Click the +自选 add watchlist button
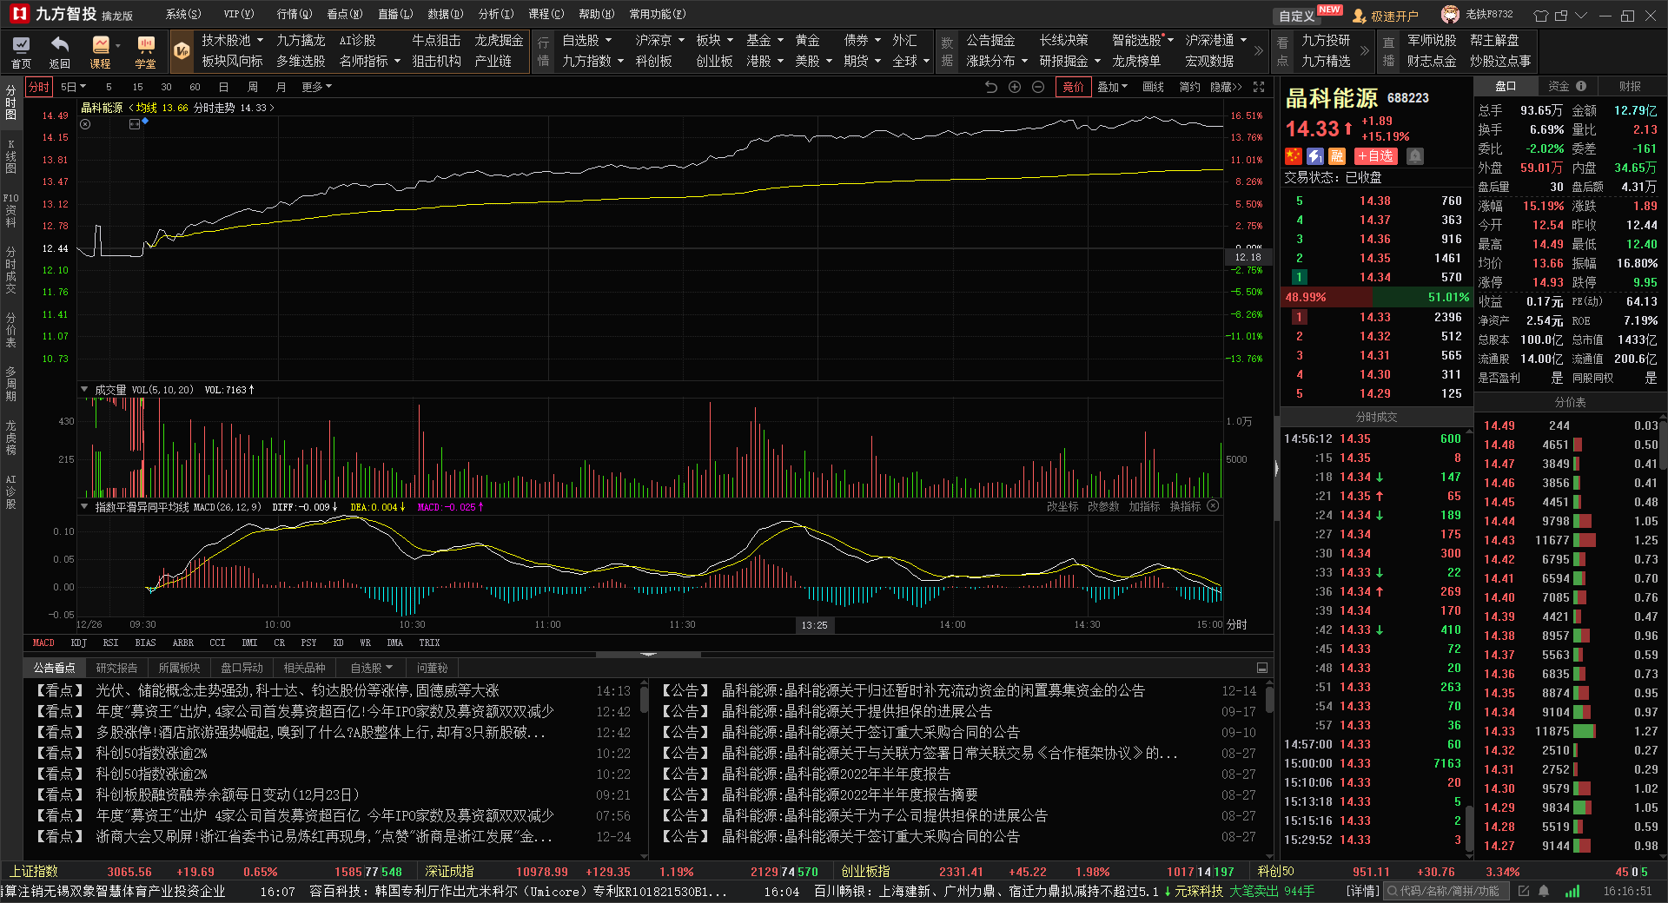Viewport: 1668px width, 903px height. pyautogui.click(x=1376, y=156)
